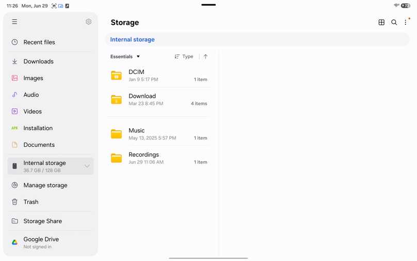Reverse sort order with arrow
This screenshot has width=417, height=261.
click(205, 56)
